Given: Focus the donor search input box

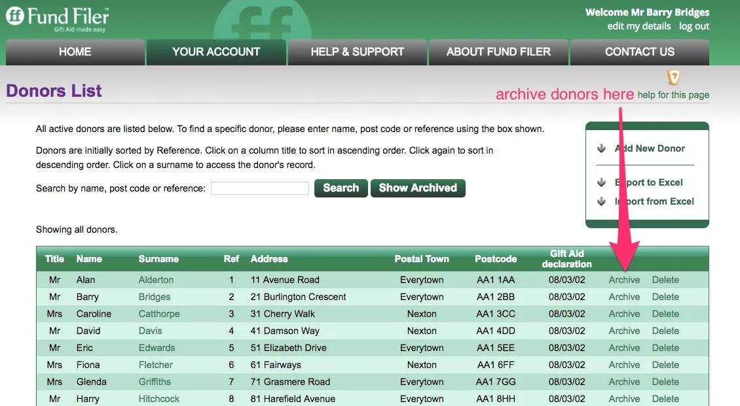Looking at the screenshot, I should coord(259,188).
